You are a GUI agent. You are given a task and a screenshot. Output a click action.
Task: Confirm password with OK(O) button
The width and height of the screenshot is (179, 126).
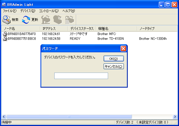pyautogui.click(x=114, y=59)
